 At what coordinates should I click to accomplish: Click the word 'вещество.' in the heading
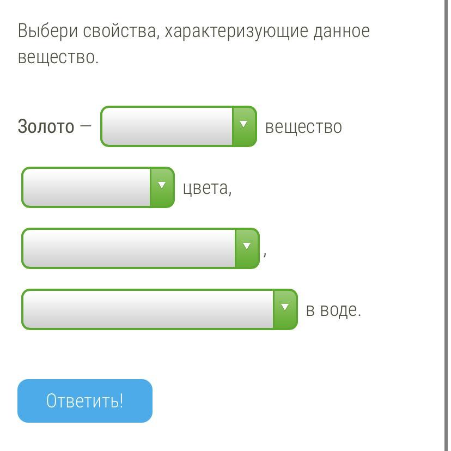click(58, 57)
